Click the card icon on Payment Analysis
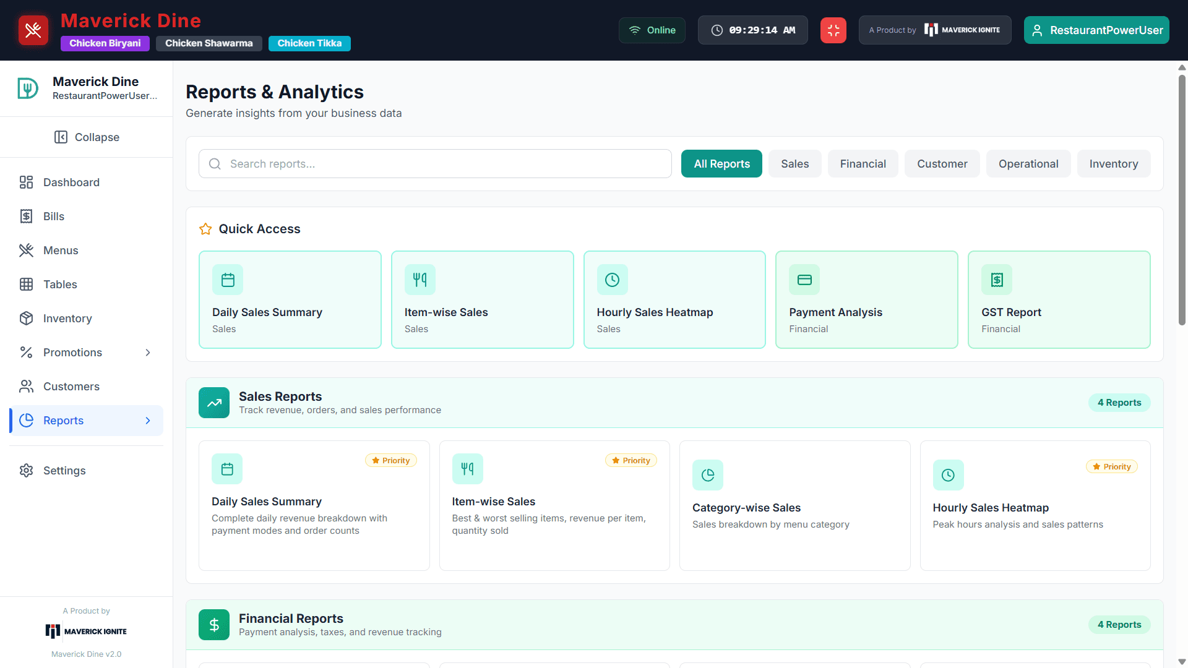The height and width of the screenshot is (668, 1188). pyautogui.click(x=804, y=280)
